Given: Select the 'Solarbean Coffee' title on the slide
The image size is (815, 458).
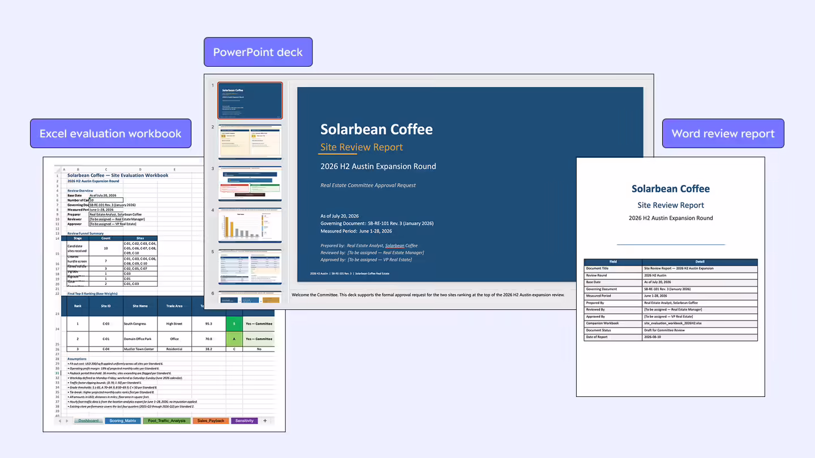Looking at the screenshot, I should pos(376,129).
